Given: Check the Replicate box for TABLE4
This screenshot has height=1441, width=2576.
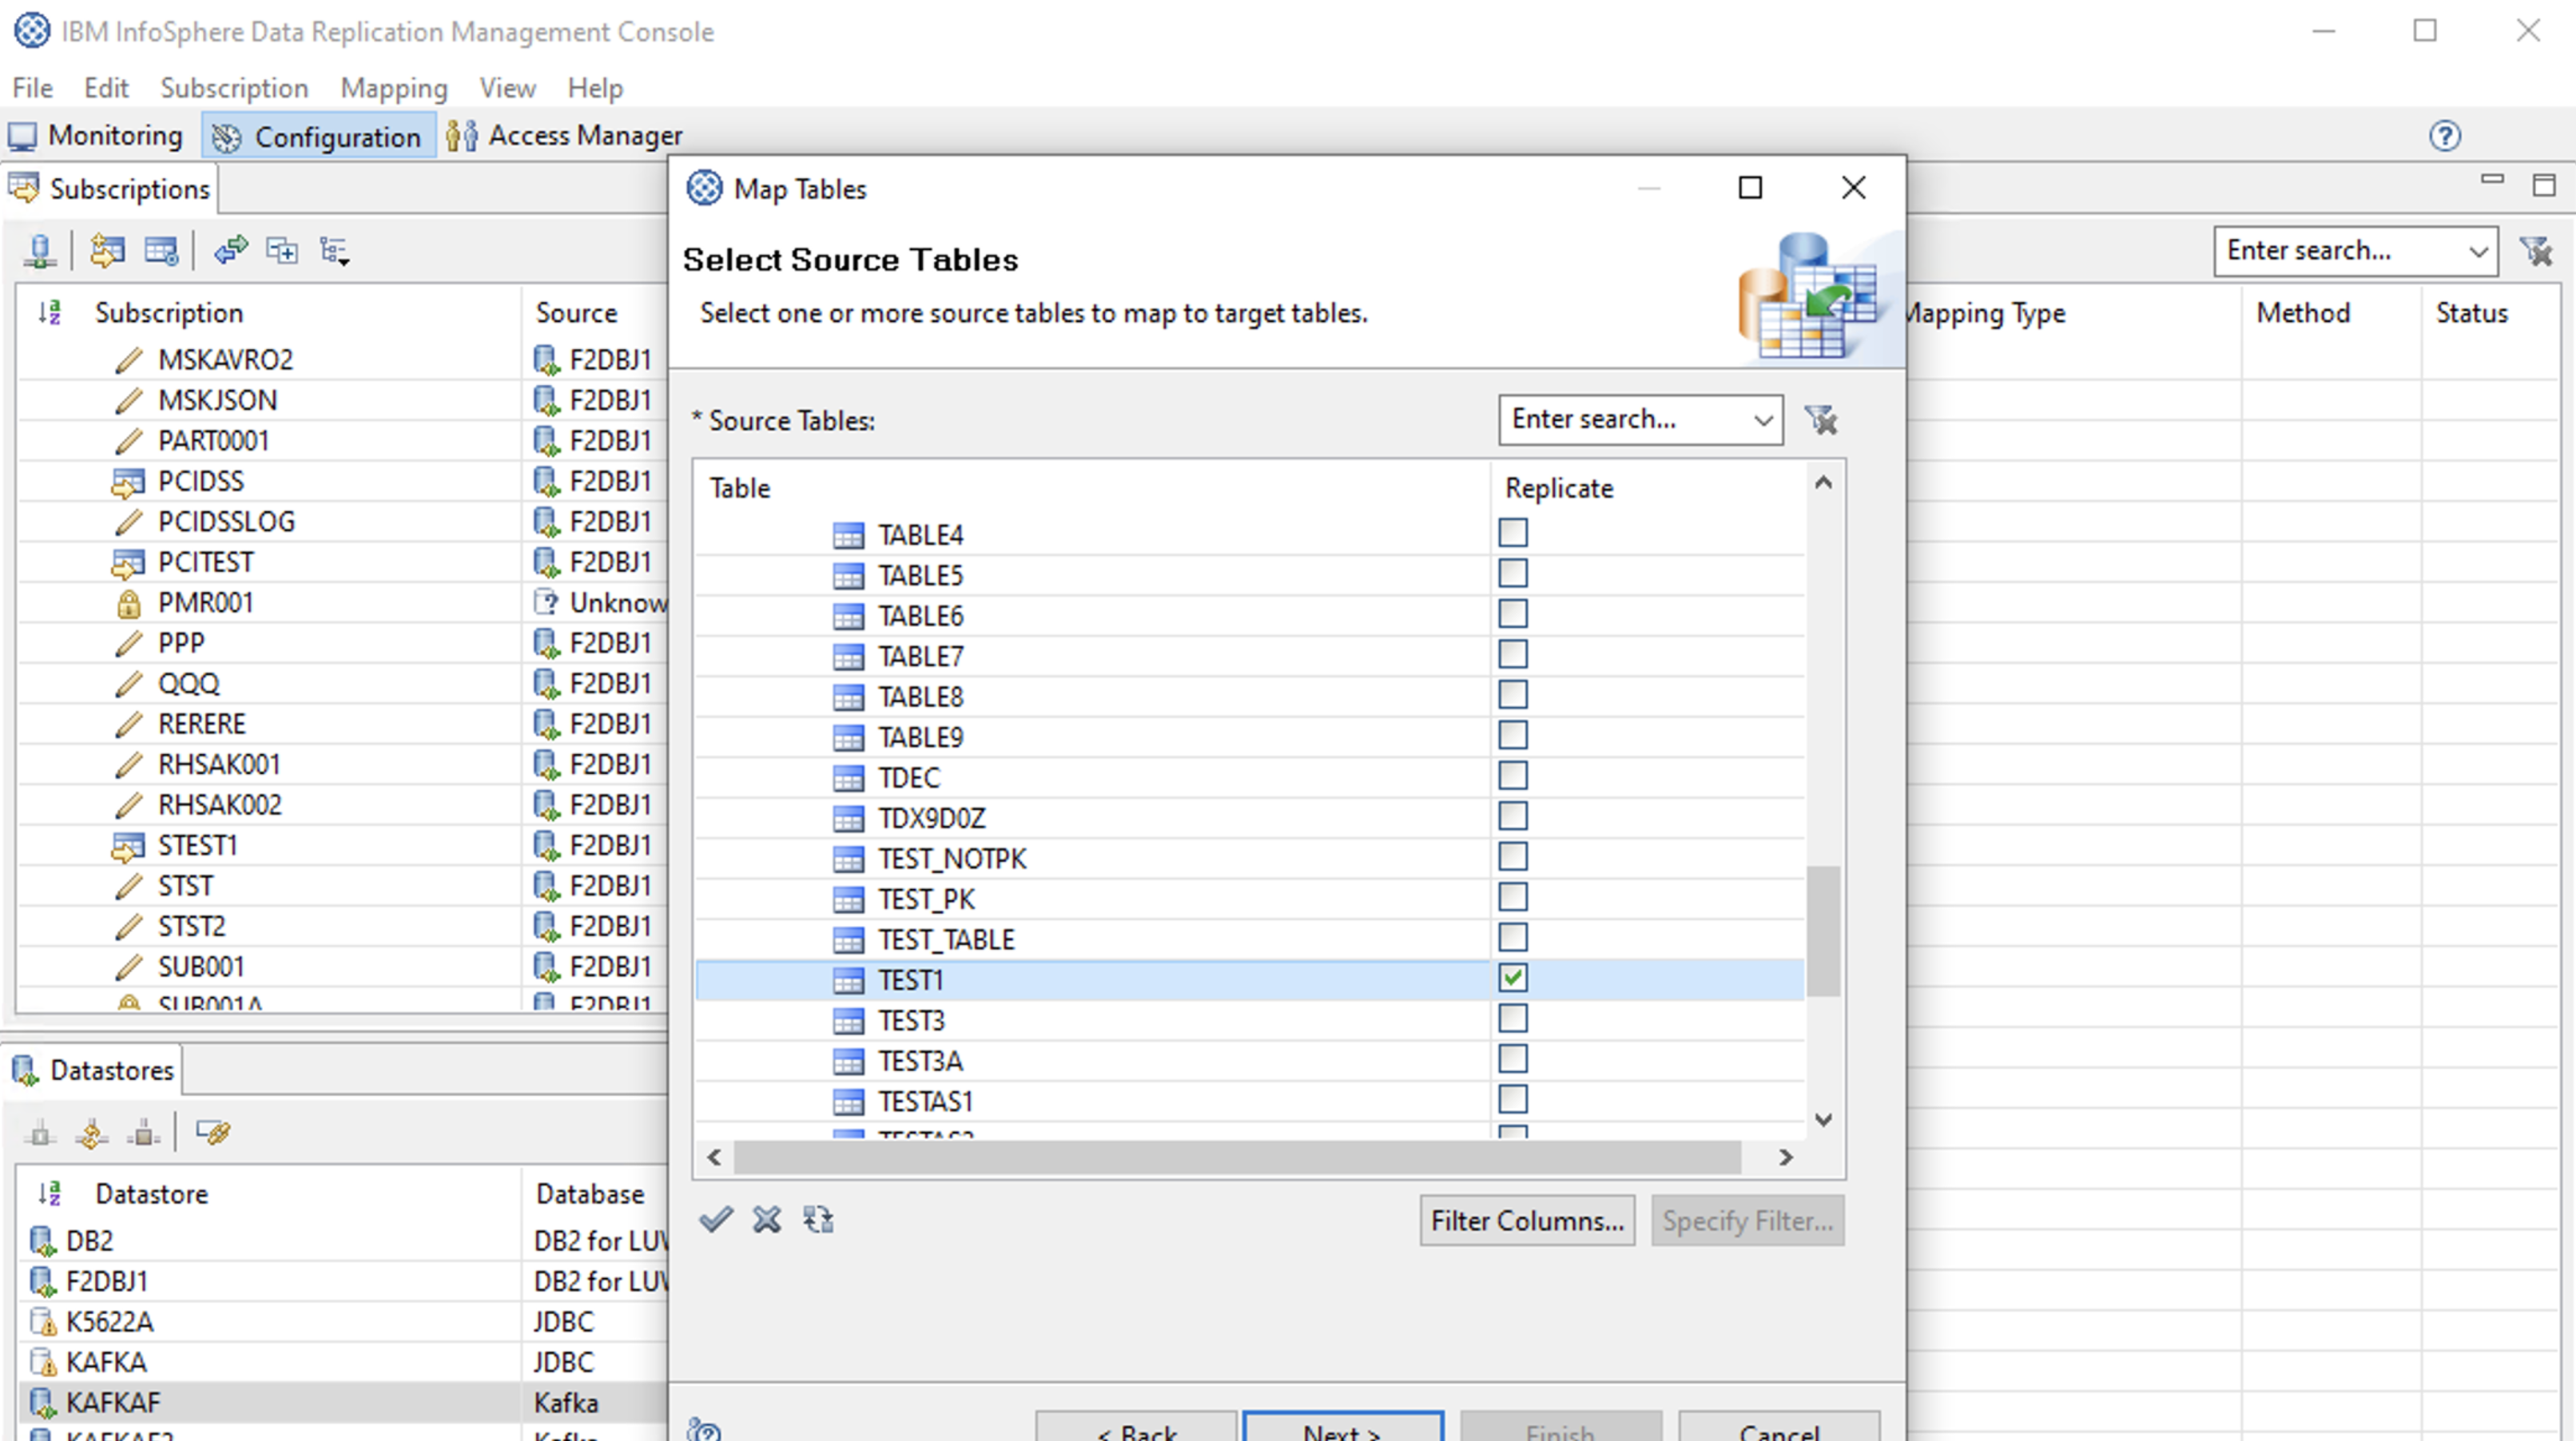Looking at the screenshot, I should tap(1512, 533).
